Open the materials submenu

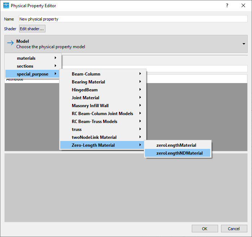(x=33, y=58)
